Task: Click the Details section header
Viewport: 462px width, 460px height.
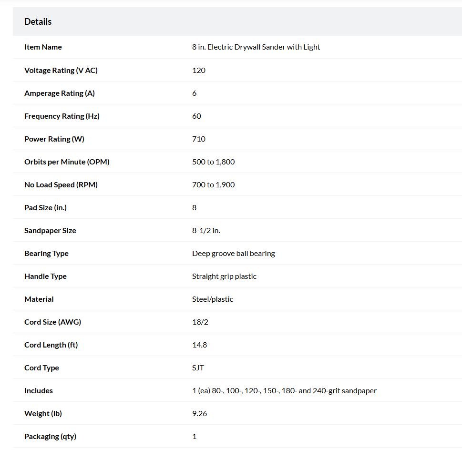Action: point(38,21)
